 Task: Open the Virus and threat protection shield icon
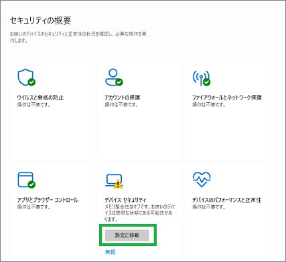26,78
